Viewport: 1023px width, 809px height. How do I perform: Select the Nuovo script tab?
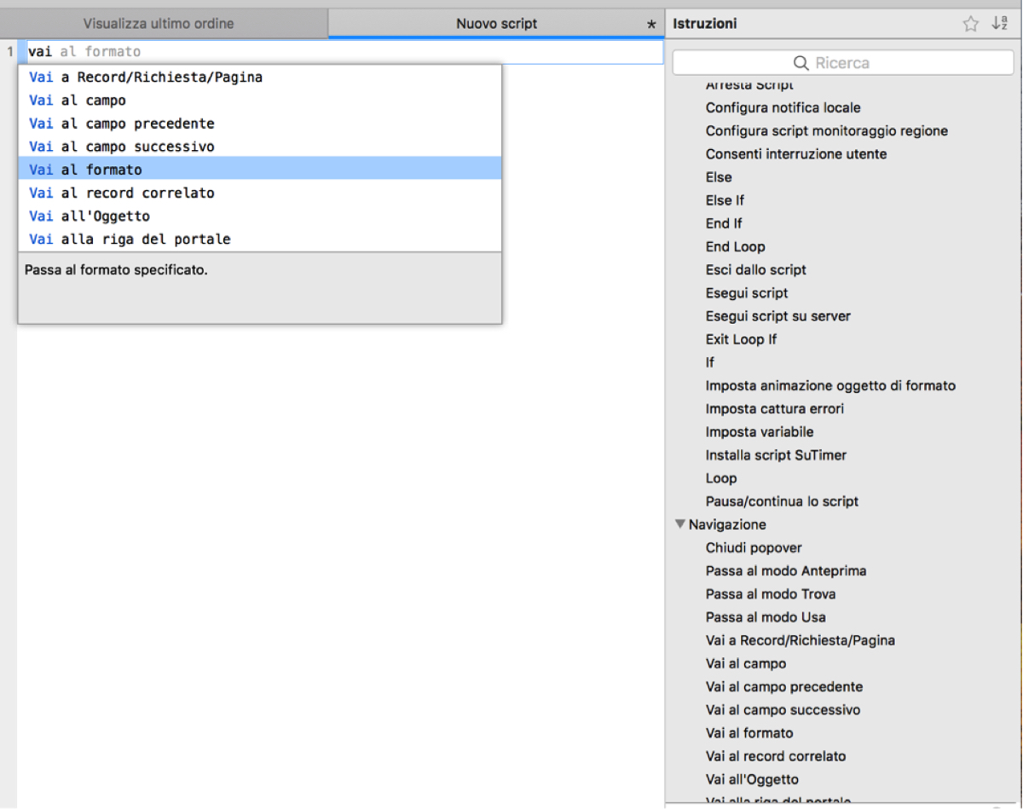[496, 24]
